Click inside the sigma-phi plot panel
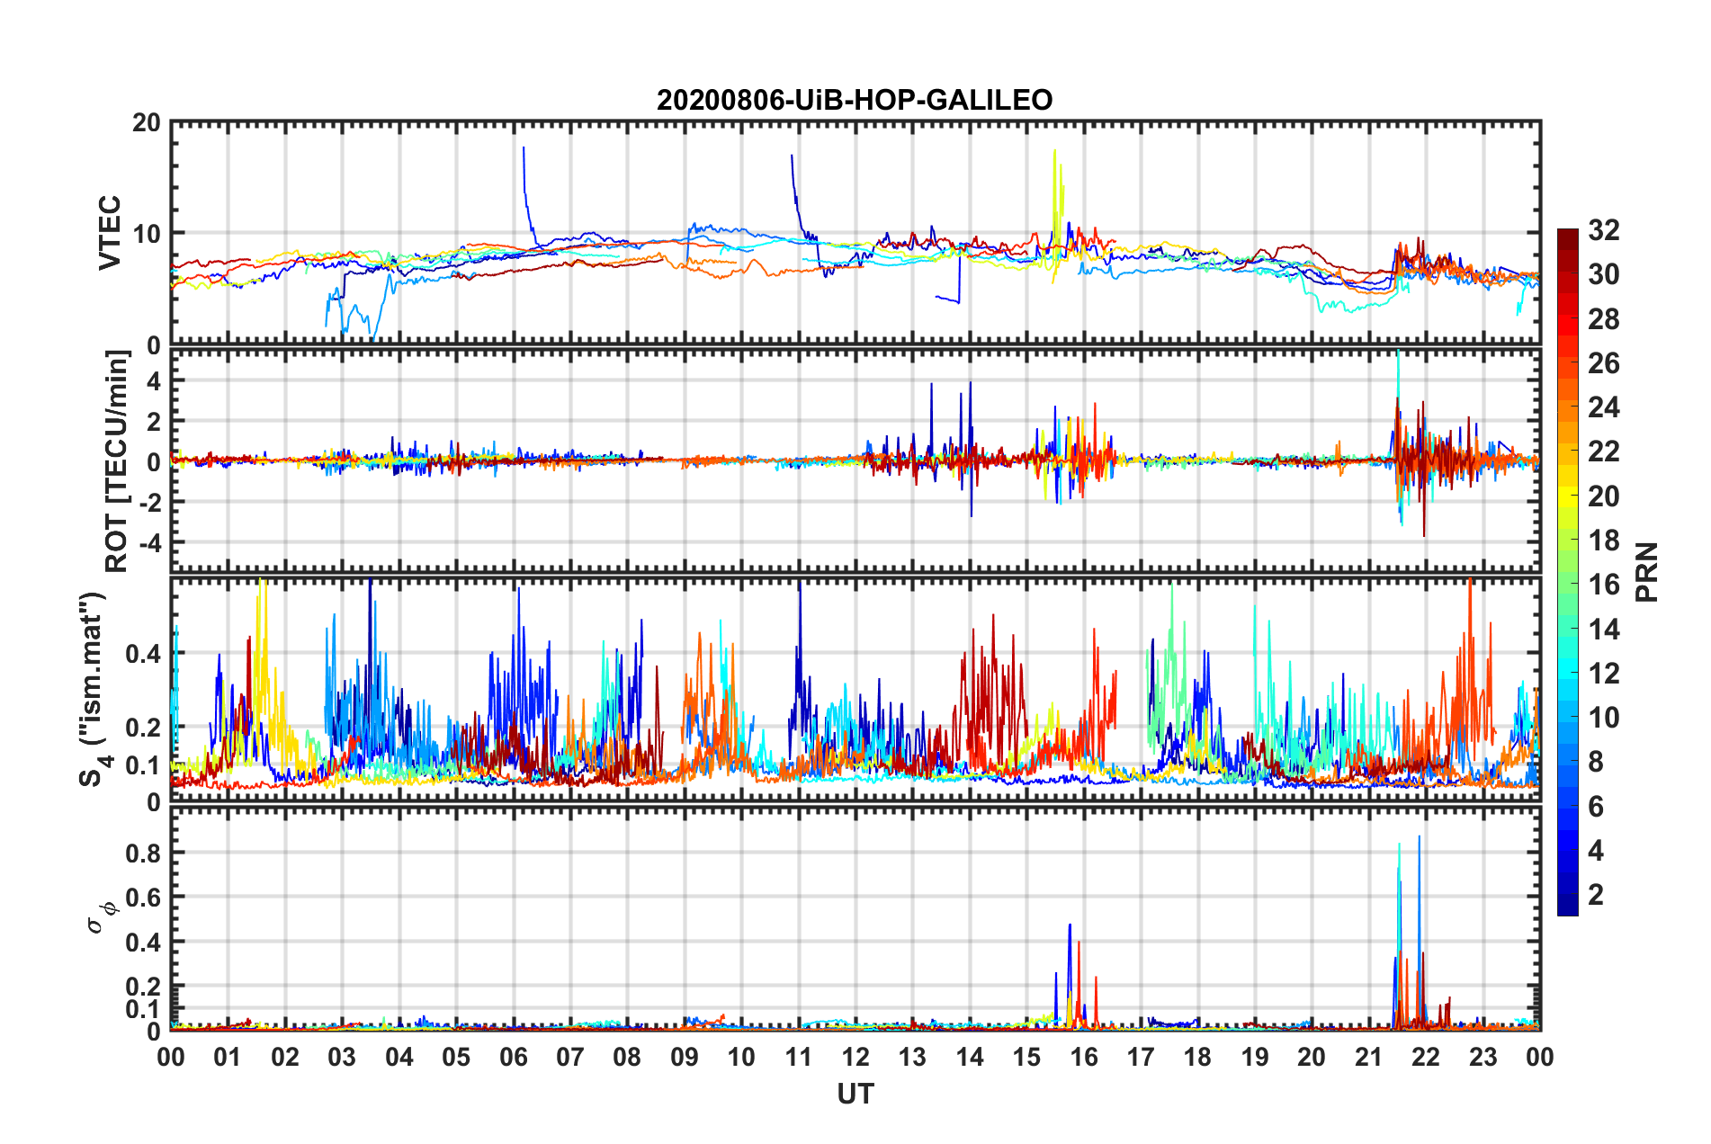The height and width of the screenshot is (1144, 1711). [x=855, y=918]
